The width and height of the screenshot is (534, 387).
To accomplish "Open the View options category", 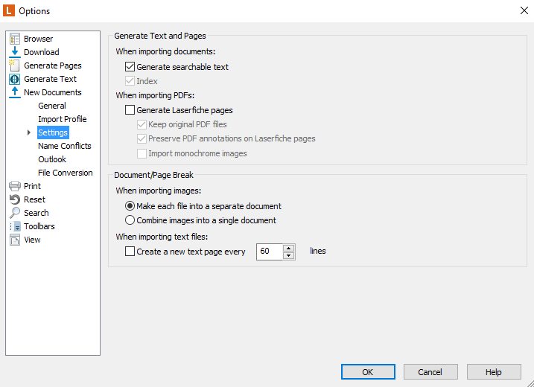I will click(32, 240).
